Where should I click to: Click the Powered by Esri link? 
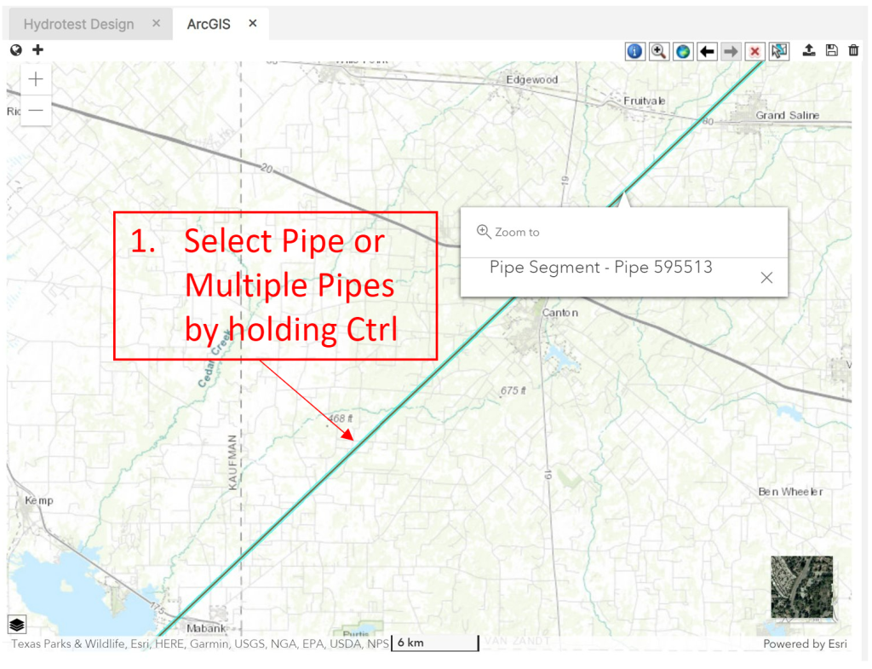tap(805, 644)
